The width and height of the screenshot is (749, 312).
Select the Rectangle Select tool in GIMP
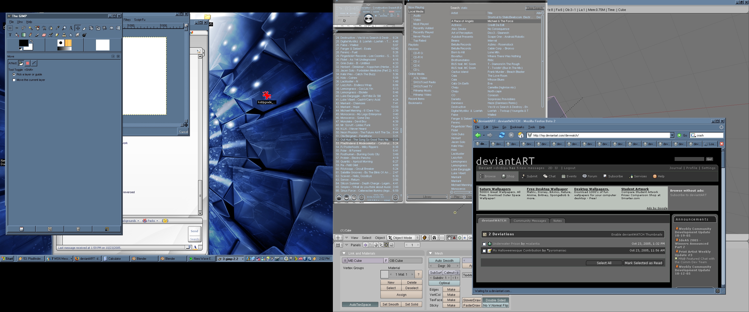(10, 28)
